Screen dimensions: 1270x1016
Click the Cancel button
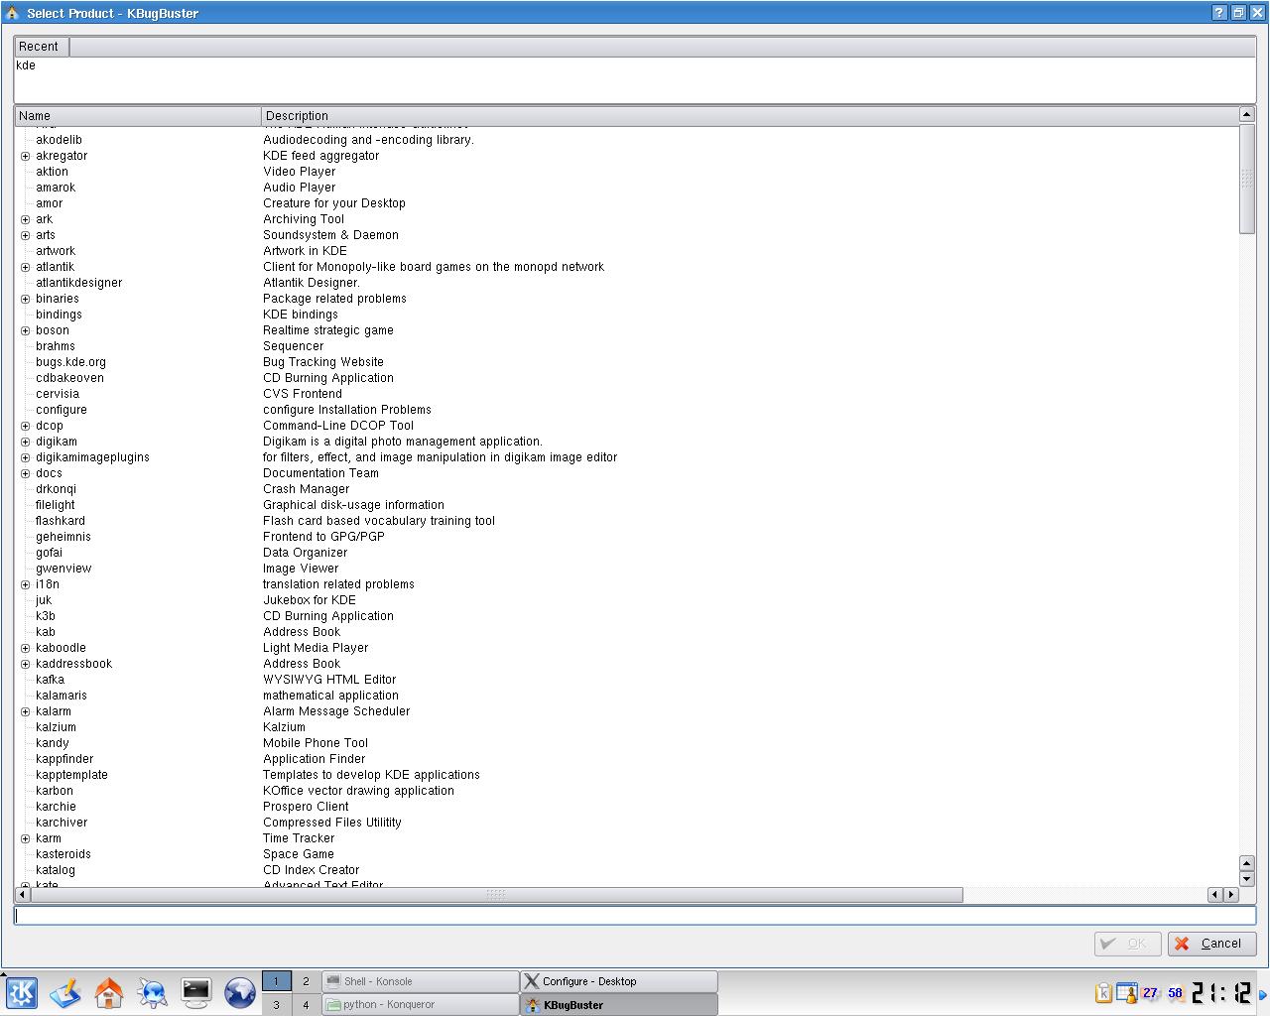(x=1211, y=944)
